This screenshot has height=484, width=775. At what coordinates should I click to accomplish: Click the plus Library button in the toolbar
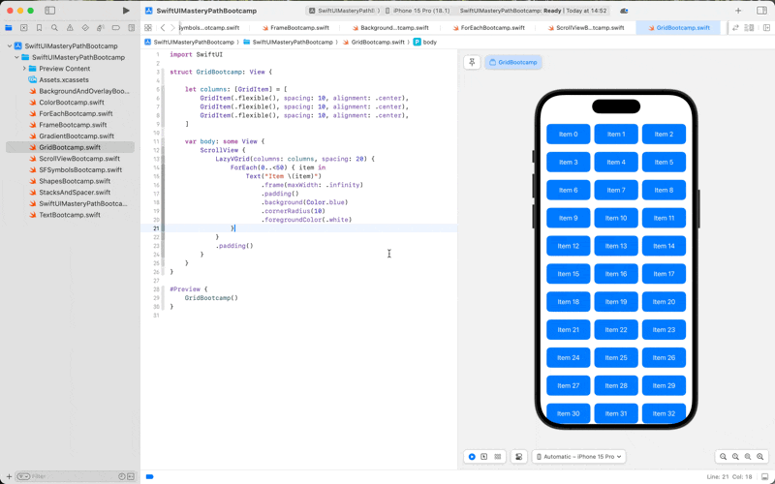click(738, 11)
